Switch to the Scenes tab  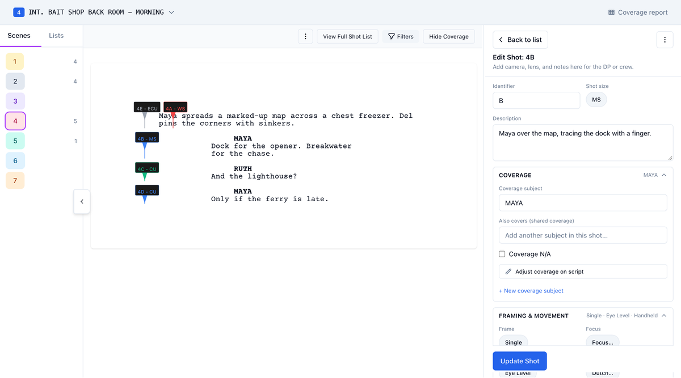(19, 36)
